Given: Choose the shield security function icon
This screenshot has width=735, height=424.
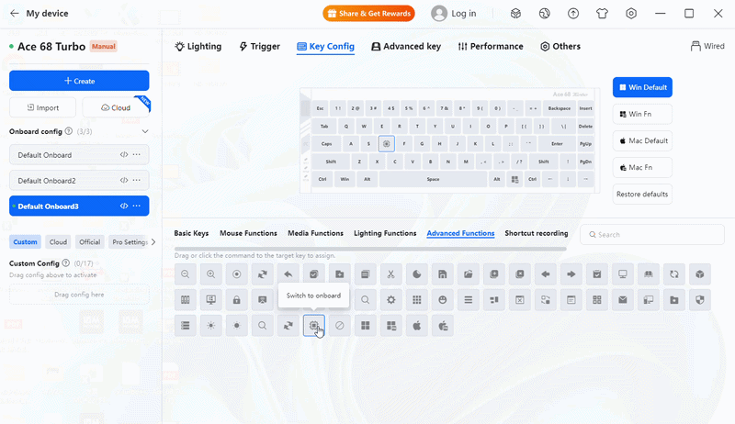Looking at the screenshot, I should tap(700, 300).
